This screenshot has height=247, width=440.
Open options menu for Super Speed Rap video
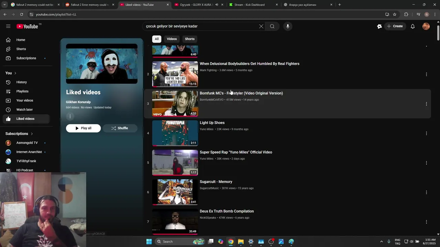[x=426, y=163]
